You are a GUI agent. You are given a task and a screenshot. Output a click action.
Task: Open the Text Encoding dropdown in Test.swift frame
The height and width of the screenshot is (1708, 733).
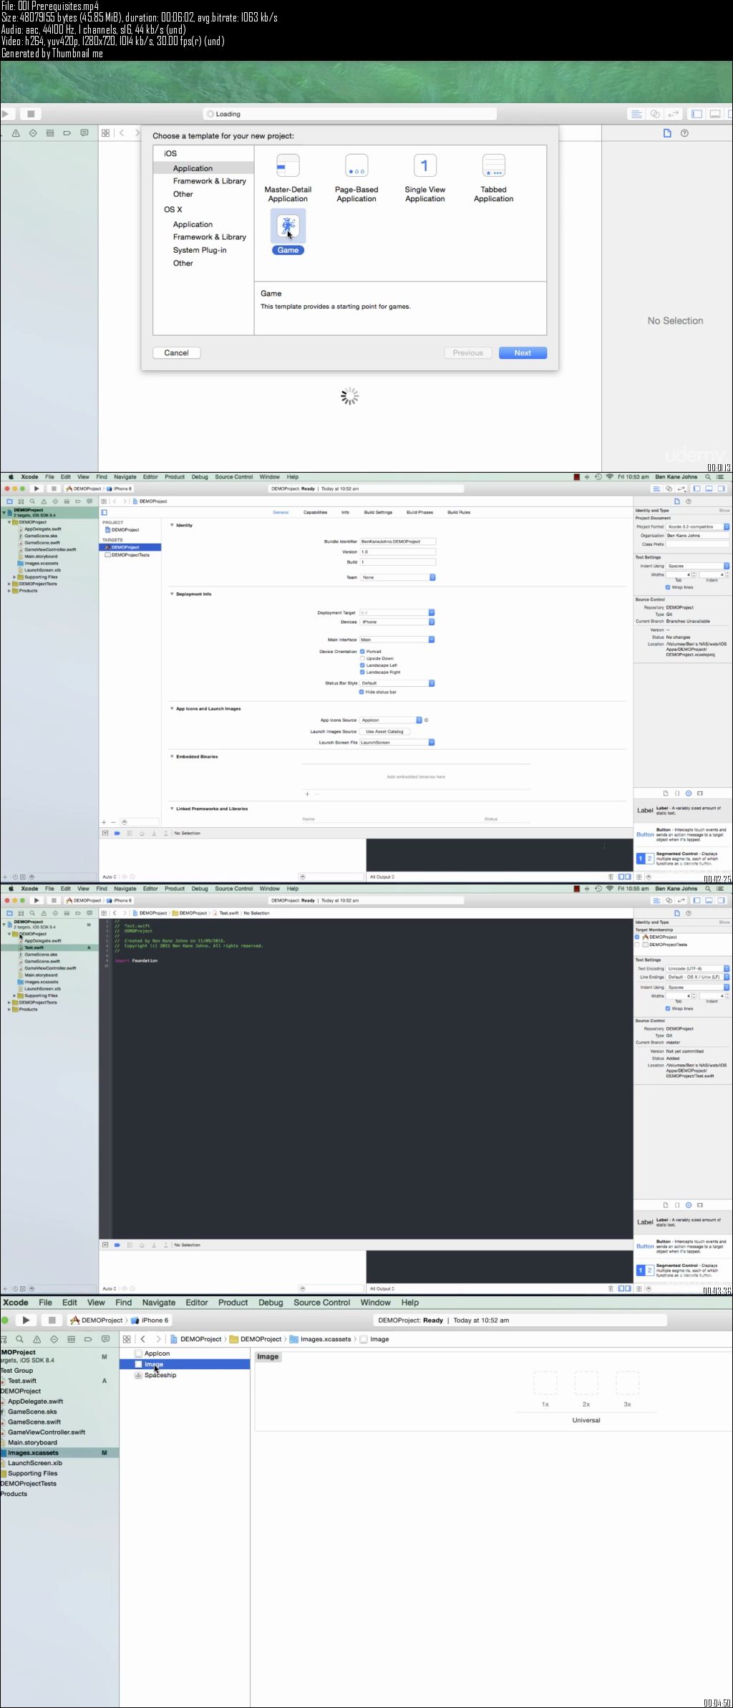(698, 968)
